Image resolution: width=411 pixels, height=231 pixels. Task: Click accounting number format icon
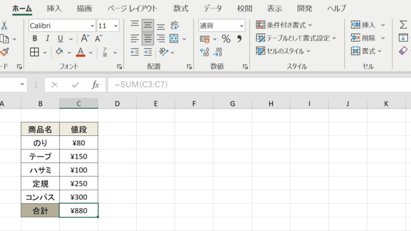[x=205, y=39]
